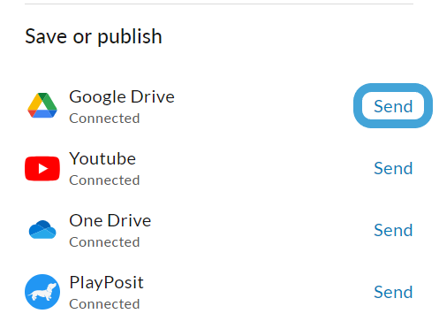Screen dimensions: 439x329
Task: Click the Google Drive triangle logo
Action: pos(42,105)
